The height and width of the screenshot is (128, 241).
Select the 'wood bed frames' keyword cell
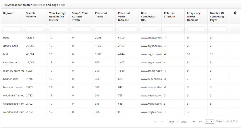coord(13,96)
